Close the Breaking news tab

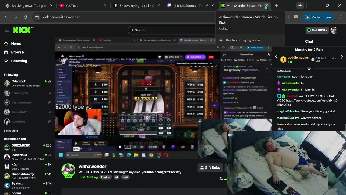click(51, 5)
